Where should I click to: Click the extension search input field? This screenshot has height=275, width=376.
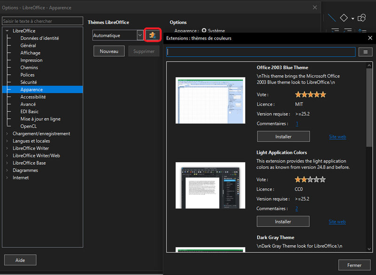[x=261, y=52]
